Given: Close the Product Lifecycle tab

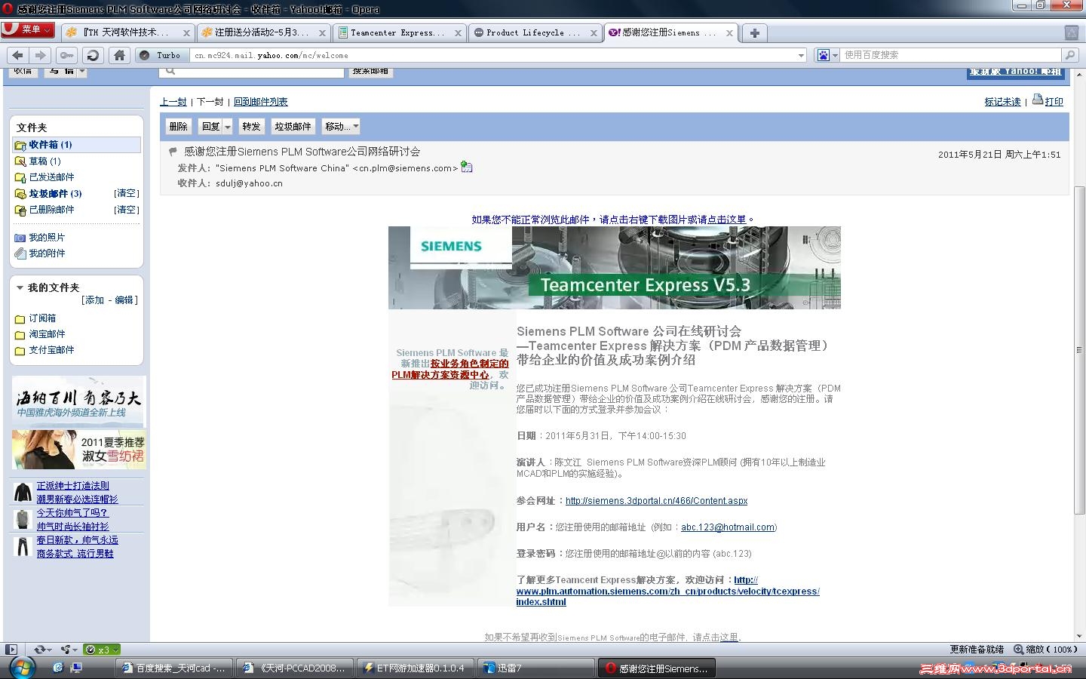Looking at the screenshot, I should coord(594,32).
